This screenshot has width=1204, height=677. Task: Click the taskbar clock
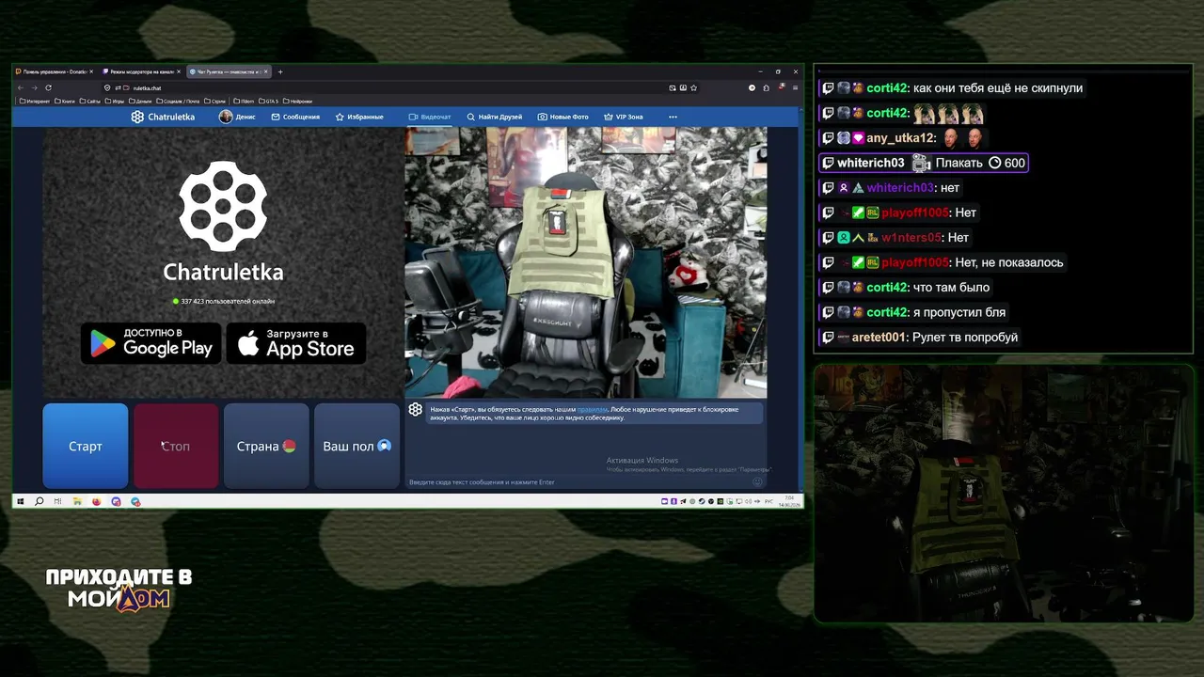788,501
